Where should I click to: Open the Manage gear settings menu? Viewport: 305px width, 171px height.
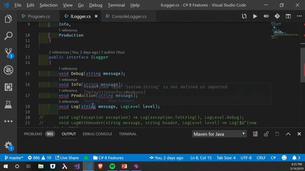tap(9, 146)
